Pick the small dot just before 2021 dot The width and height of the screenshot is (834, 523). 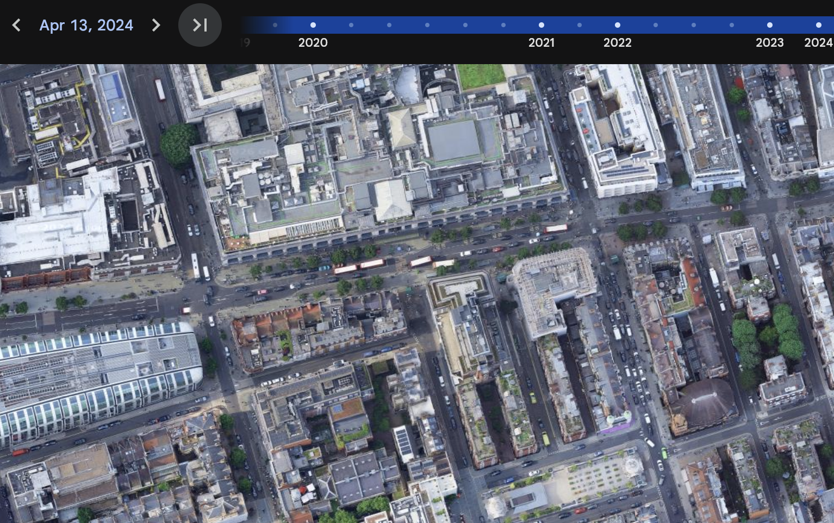[503, 25]
